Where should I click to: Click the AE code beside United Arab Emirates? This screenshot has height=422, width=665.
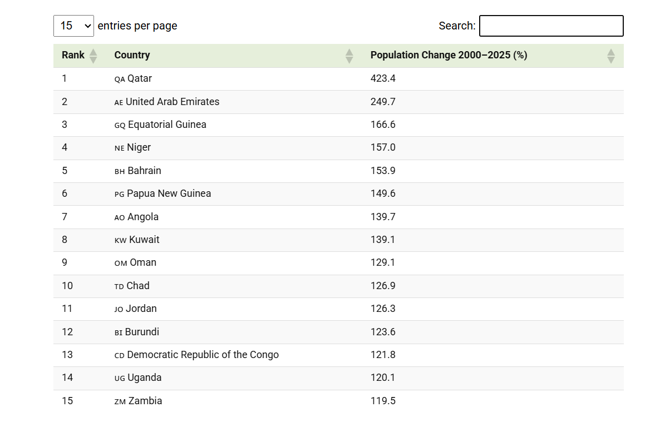[118, 102]
